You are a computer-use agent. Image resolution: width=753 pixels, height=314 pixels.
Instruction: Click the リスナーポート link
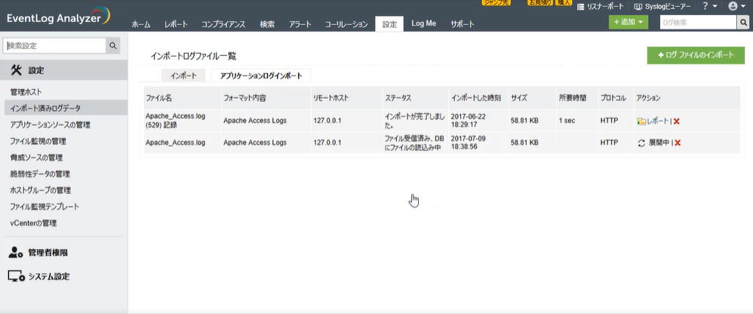[605, 7]
